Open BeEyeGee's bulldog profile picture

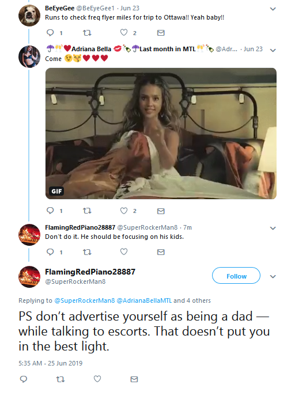click(x=29, y=16)
